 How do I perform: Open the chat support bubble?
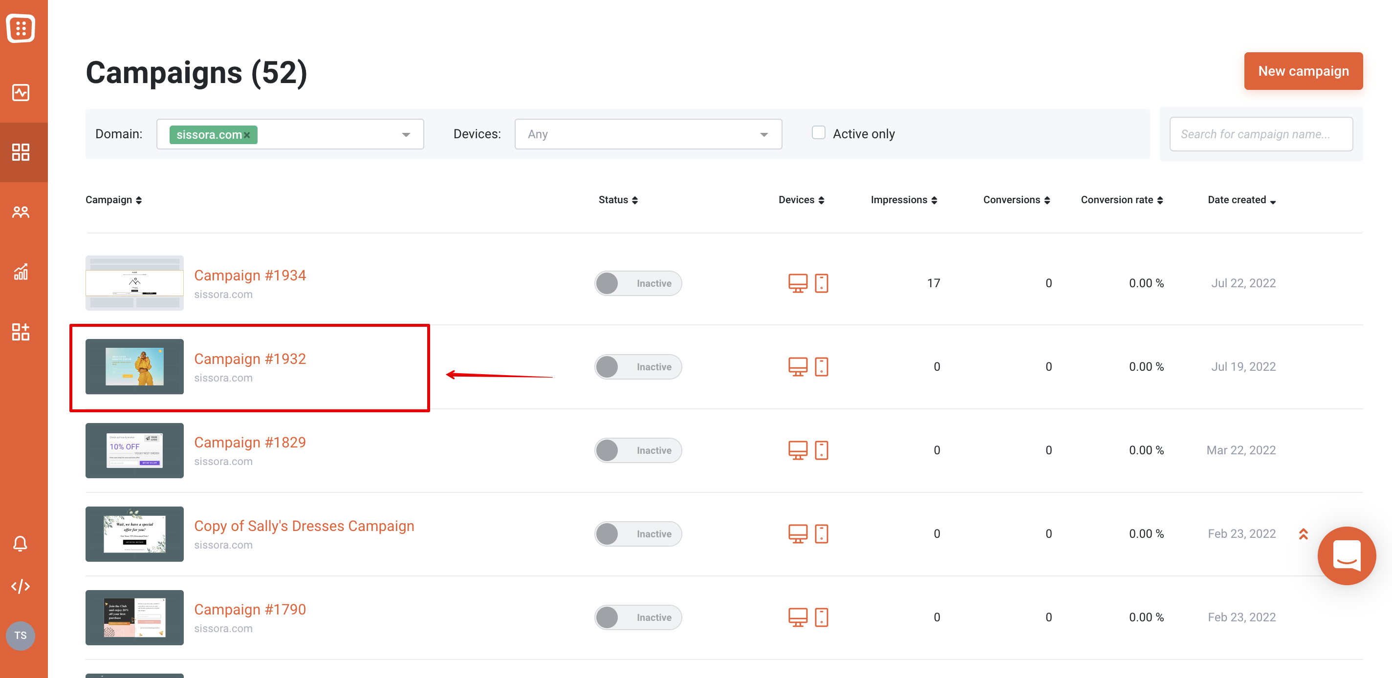pyautogui.click(x=1346, y=555)
